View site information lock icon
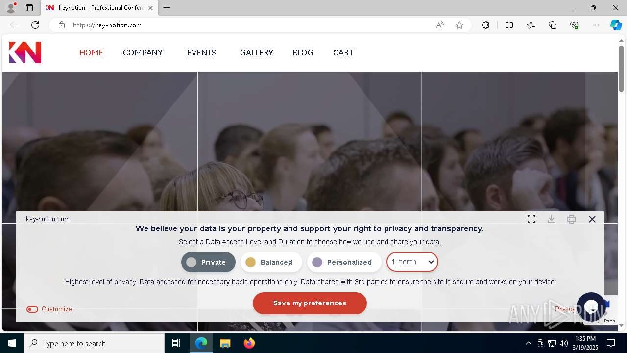 [x=61, y=25]
